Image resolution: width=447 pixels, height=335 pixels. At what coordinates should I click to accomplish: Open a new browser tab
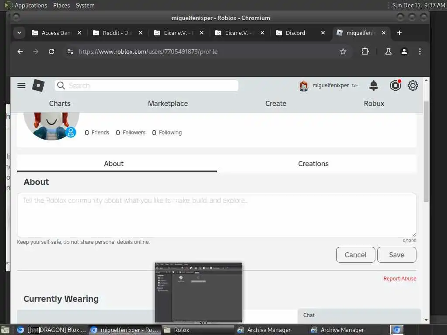point(399,33)
